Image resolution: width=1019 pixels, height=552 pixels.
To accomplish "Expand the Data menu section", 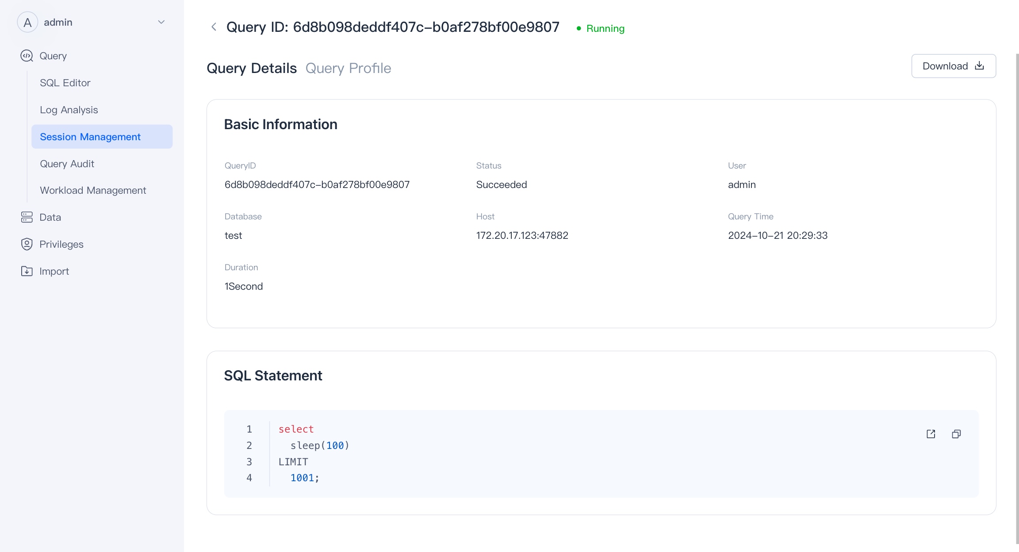I will click(50, 217).
